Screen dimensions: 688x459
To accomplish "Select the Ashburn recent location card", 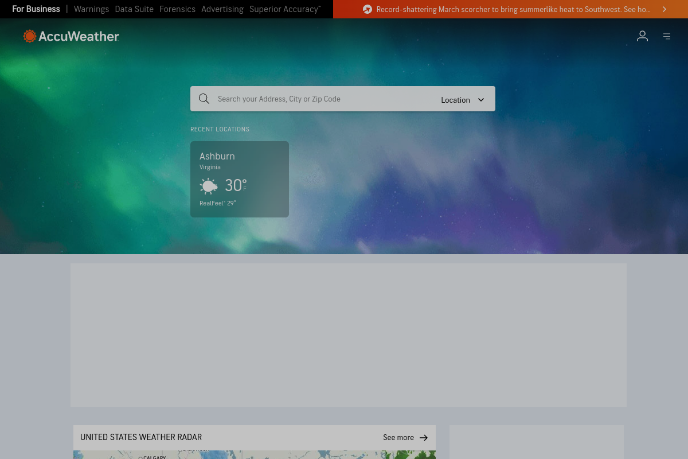I will [239, 179].
